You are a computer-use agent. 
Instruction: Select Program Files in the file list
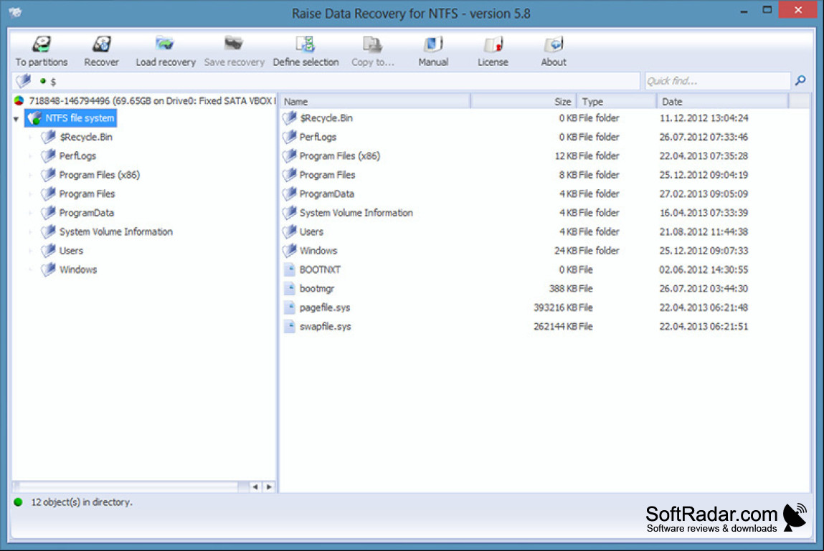tap(327, 175)
